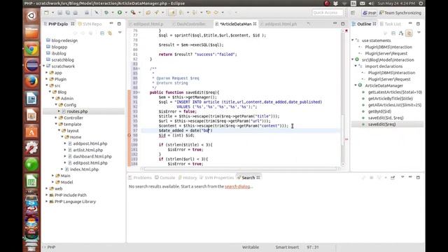Select routes.php in PHP Explorer

(x=77, y=111)
